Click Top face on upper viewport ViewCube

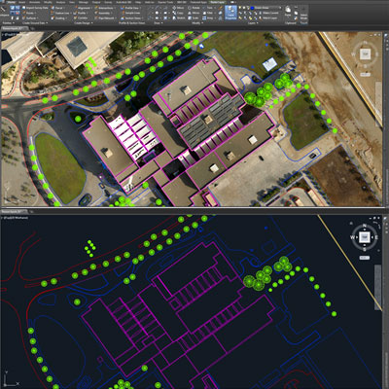(x=366, y=53)
